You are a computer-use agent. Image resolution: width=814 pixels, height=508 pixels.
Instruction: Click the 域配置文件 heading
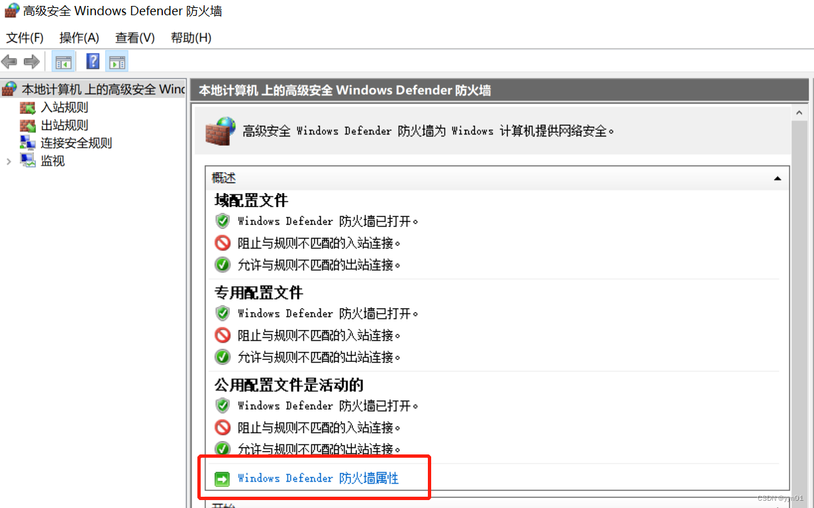click(x=251, y=200)
